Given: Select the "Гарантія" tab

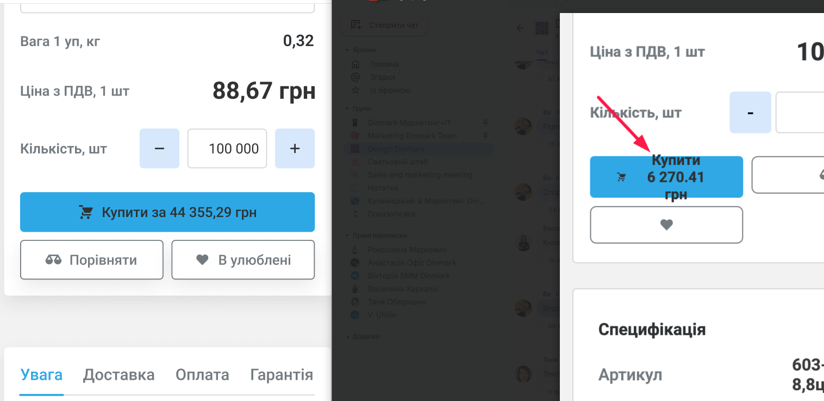Looking at the screenshot, I should pos(282,375).
